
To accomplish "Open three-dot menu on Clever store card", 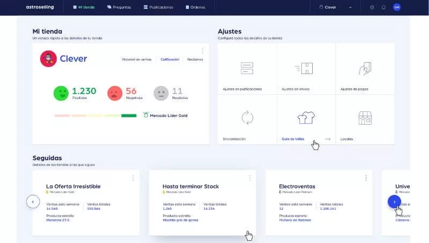I will [x=202, y=51].
